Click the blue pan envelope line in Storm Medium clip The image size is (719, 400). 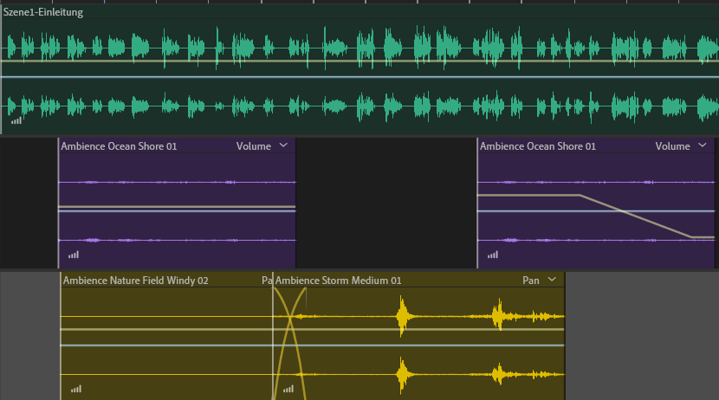pos(433,345)
